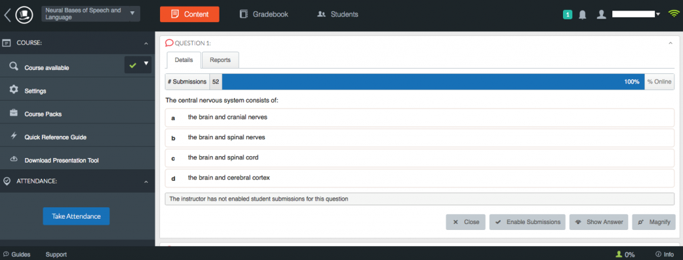
Task: Click the green online students 0% indicator
Action: (x=624, y=255)
